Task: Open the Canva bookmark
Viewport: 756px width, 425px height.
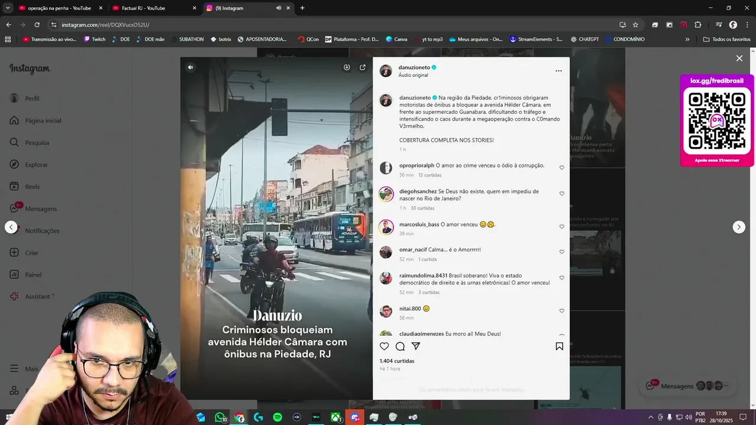Action: [x=396, y=40]
